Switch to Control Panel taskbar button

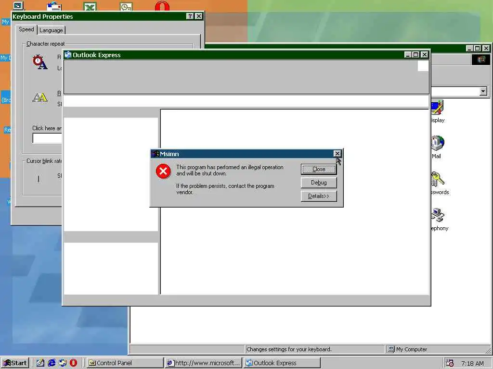point(125,363)
